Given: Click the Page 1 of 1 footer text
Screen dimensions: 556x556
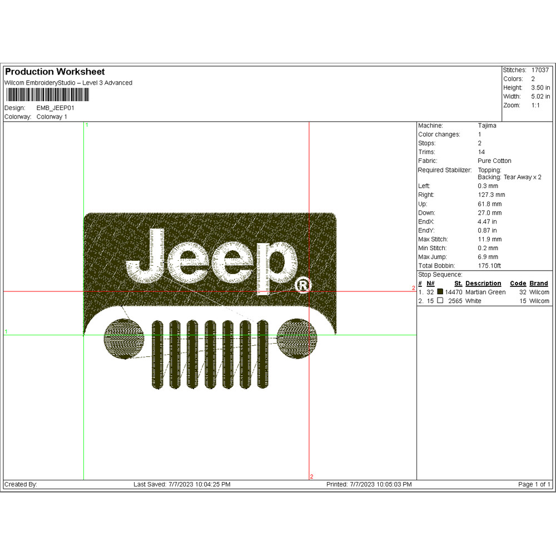Looking at the screenshot, I should (x=534, y=484).
